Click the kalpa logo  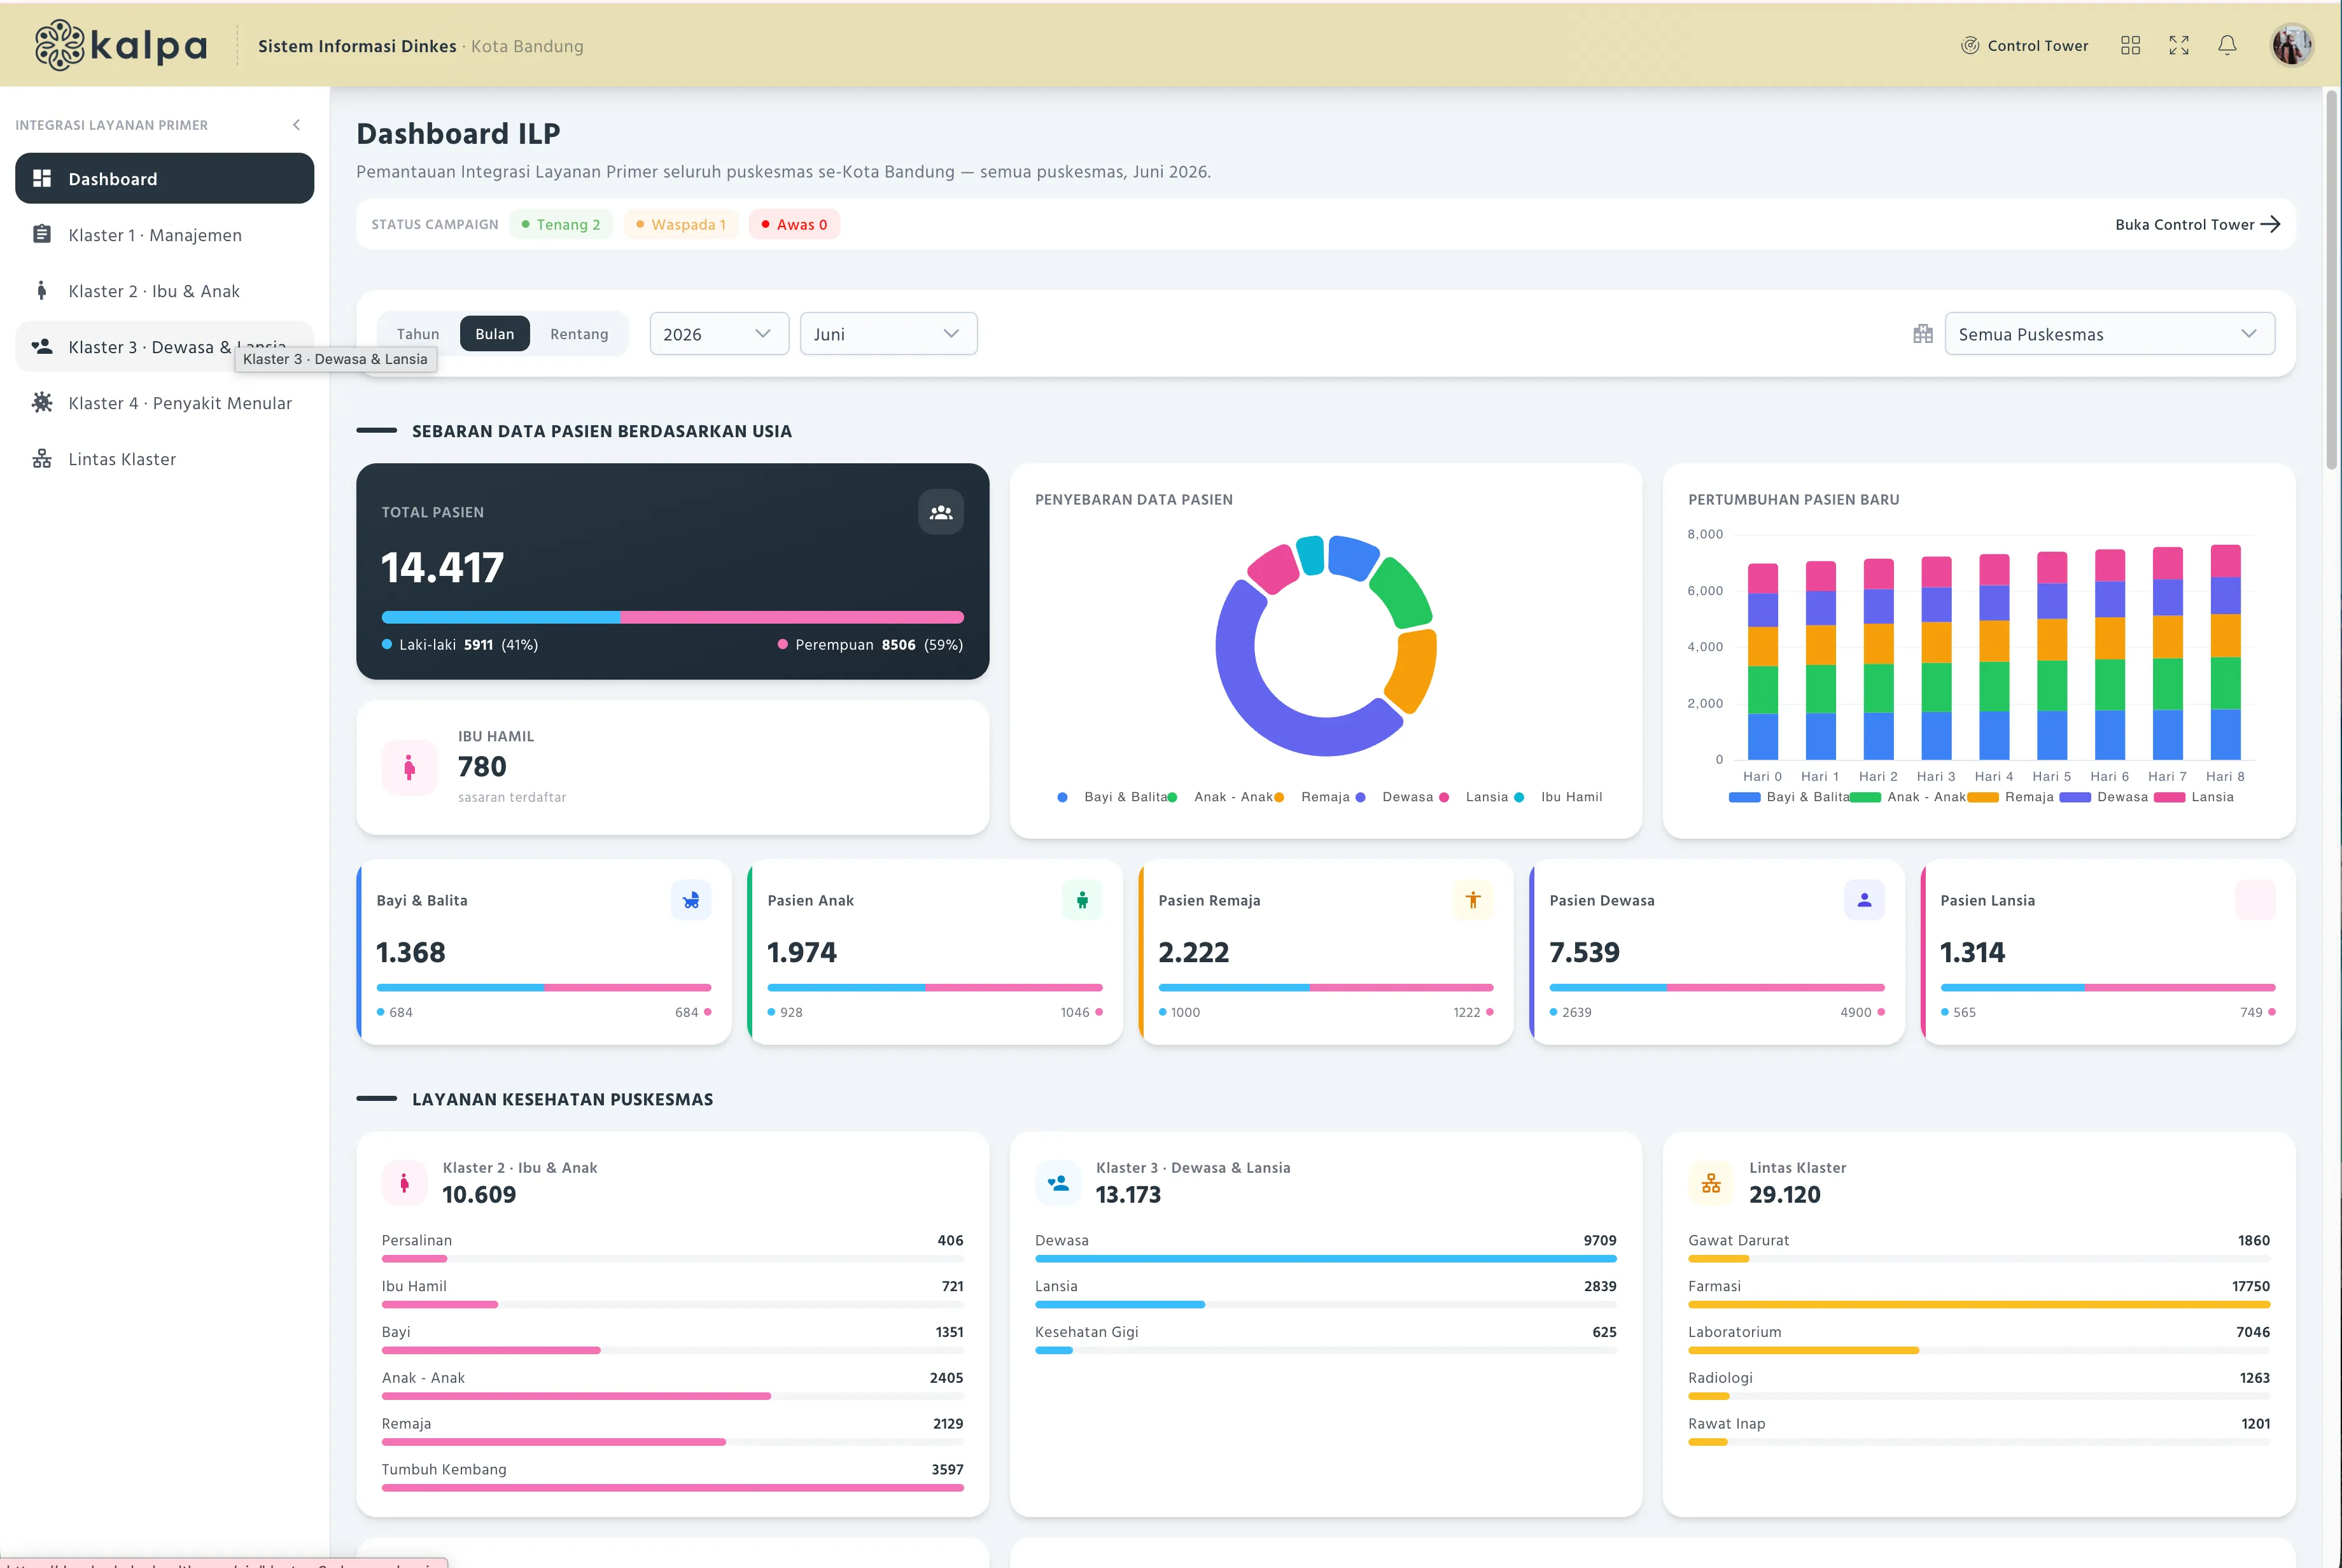pos(121,45)
